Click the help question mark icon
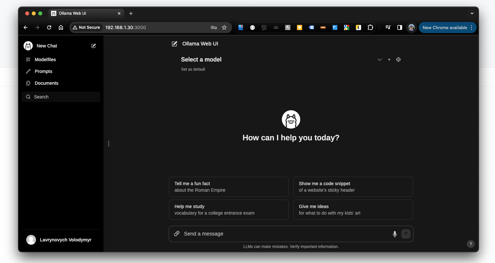The width and height of the screenshot is (495, 263). tap(470, 244)
